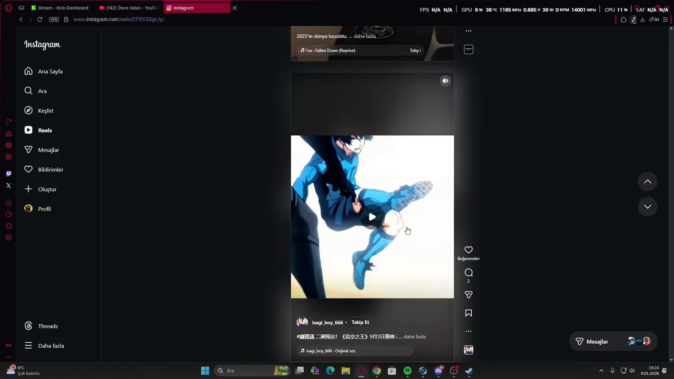
Task: Switch to Önce Vatan YouTube tab
Action: coord(129,8)
